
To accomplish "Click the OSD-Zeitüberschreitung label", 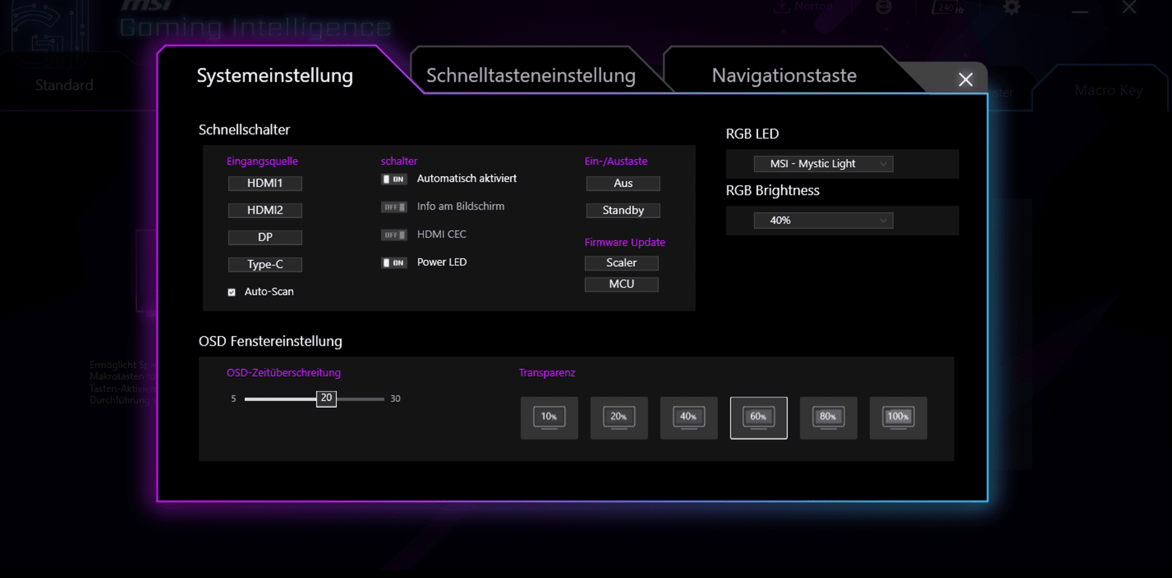I will coord(283,373).
